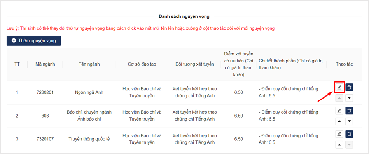Click plus icon in Thêm nguyện vọng button
Screen dimensions: 369x154
tap(14, 41)
